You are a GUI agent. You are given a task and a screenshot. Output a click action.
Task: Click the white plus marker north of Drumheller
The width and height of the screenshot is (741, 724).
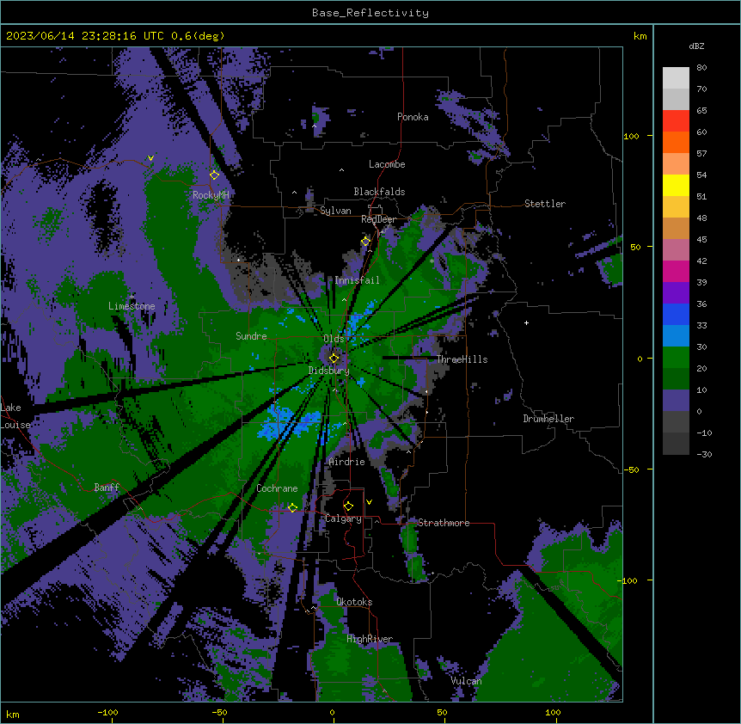[x=526, y=322]
